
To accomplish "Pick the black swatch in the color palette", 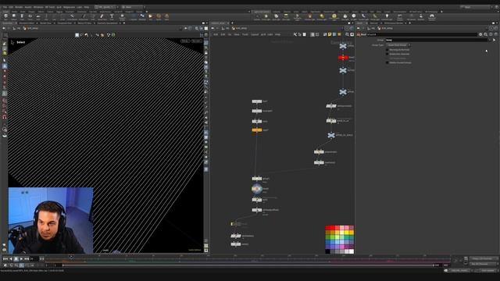I will pyautogui.click(x=327, y=251).
